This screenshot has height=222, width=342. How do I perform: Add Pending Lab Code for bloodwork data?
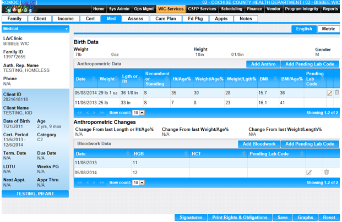click(310, 144)
